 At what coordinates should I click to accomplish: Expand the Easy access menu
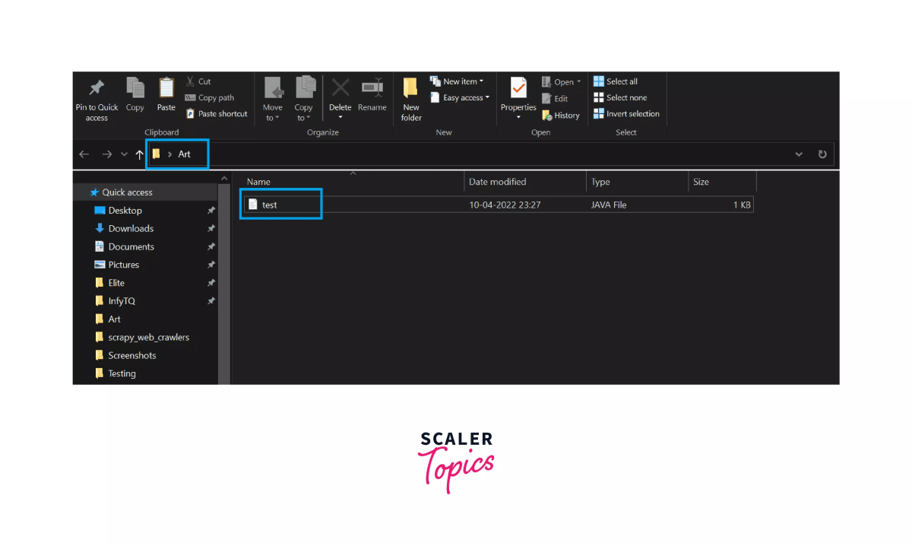(459, 97)
